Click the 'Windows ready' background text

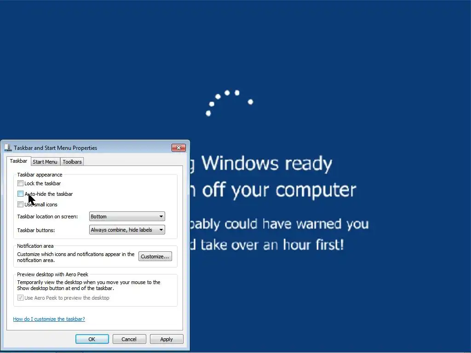click(267, 164)
